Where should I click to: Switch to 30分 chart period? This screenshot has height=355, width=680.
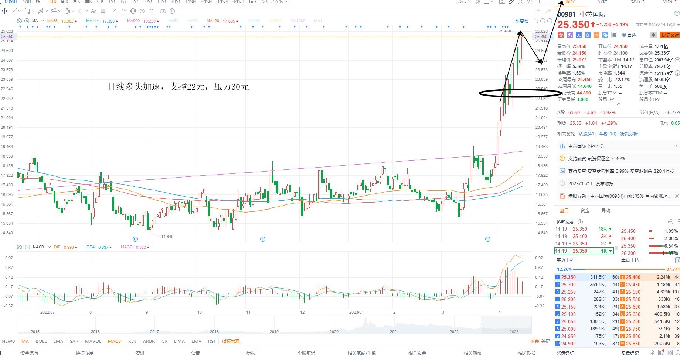point(175,1)
